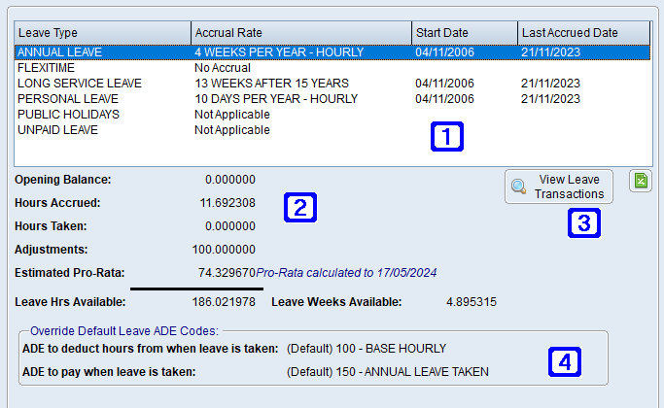
Task: Click the Hours Taken value 0.000000
Action: point(230,226)
